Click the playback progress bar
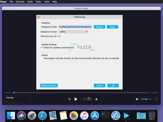Image resolution: width=163 pixels, height=122 pixels. [81, 93]
